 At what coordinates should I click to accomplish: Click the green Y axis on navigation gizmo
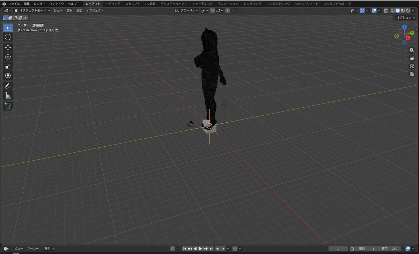pyautogui.click(x=412, y=33)
